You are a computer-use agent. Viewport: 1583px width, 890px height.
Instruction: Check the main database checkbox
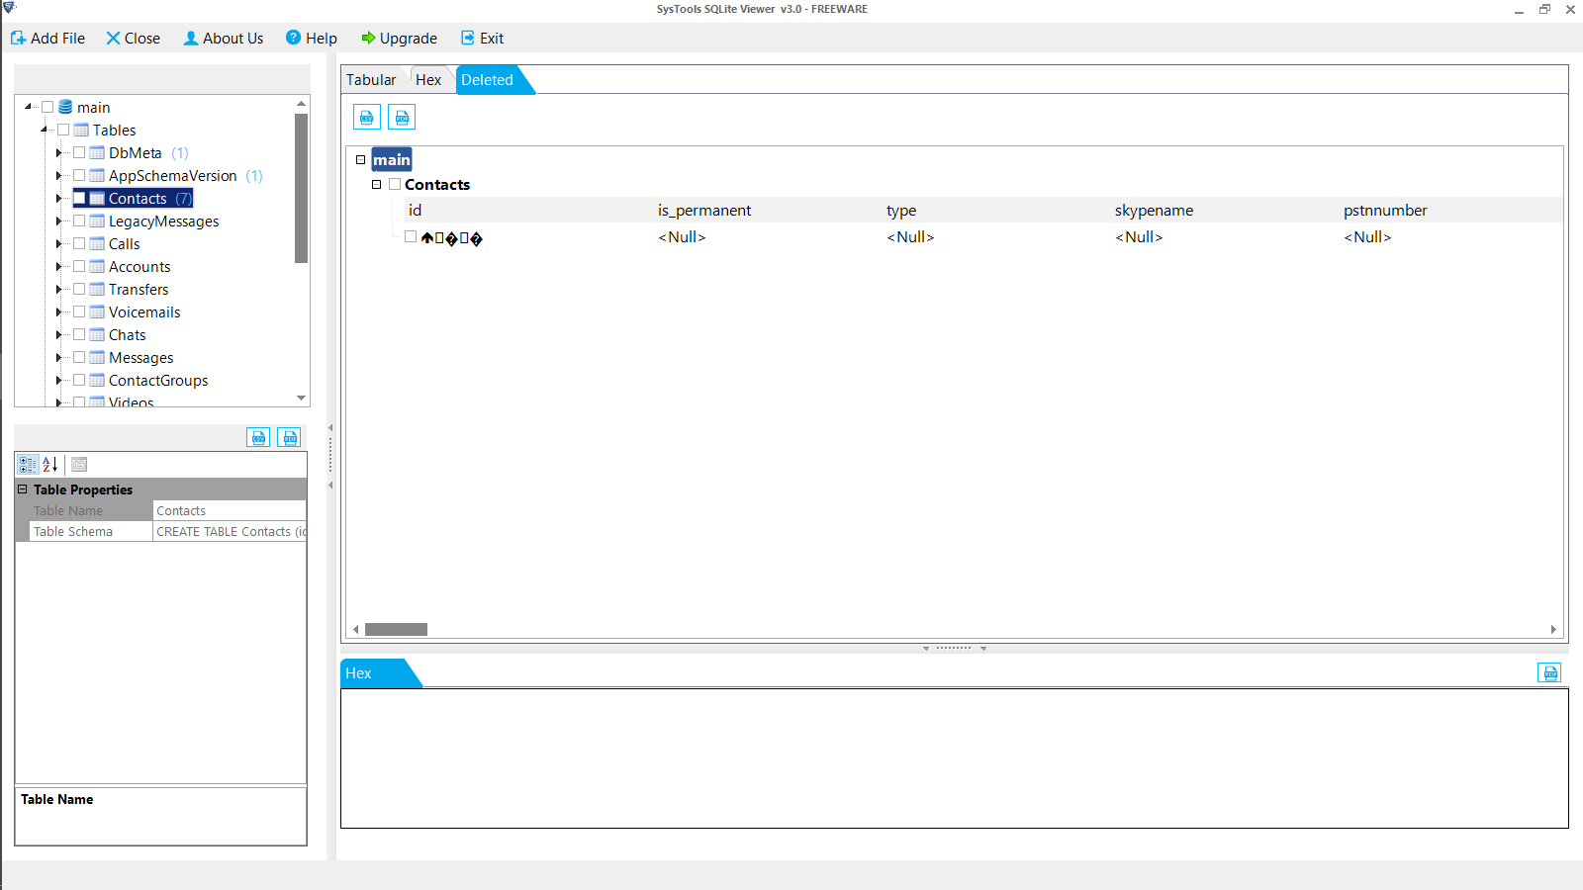click(47, 107)
